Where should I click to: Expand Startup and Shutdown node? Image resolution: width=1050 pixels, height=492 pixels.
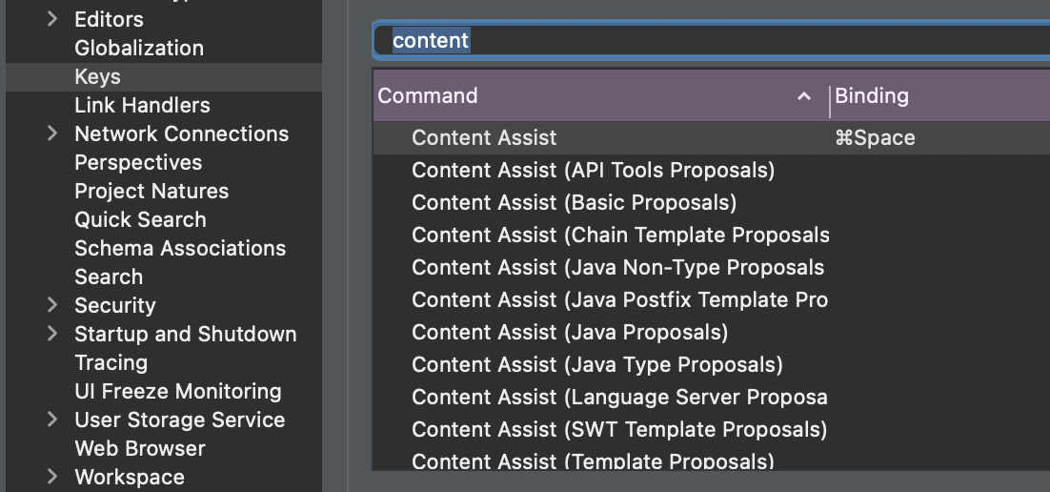point(52,334)
